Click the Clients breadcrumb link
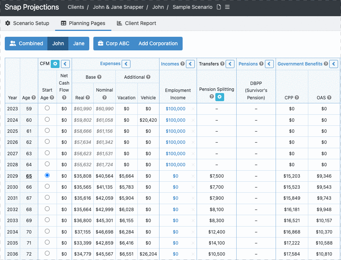Screen dimensions: 341x260 pyautogui.click(x=76, y=7)
